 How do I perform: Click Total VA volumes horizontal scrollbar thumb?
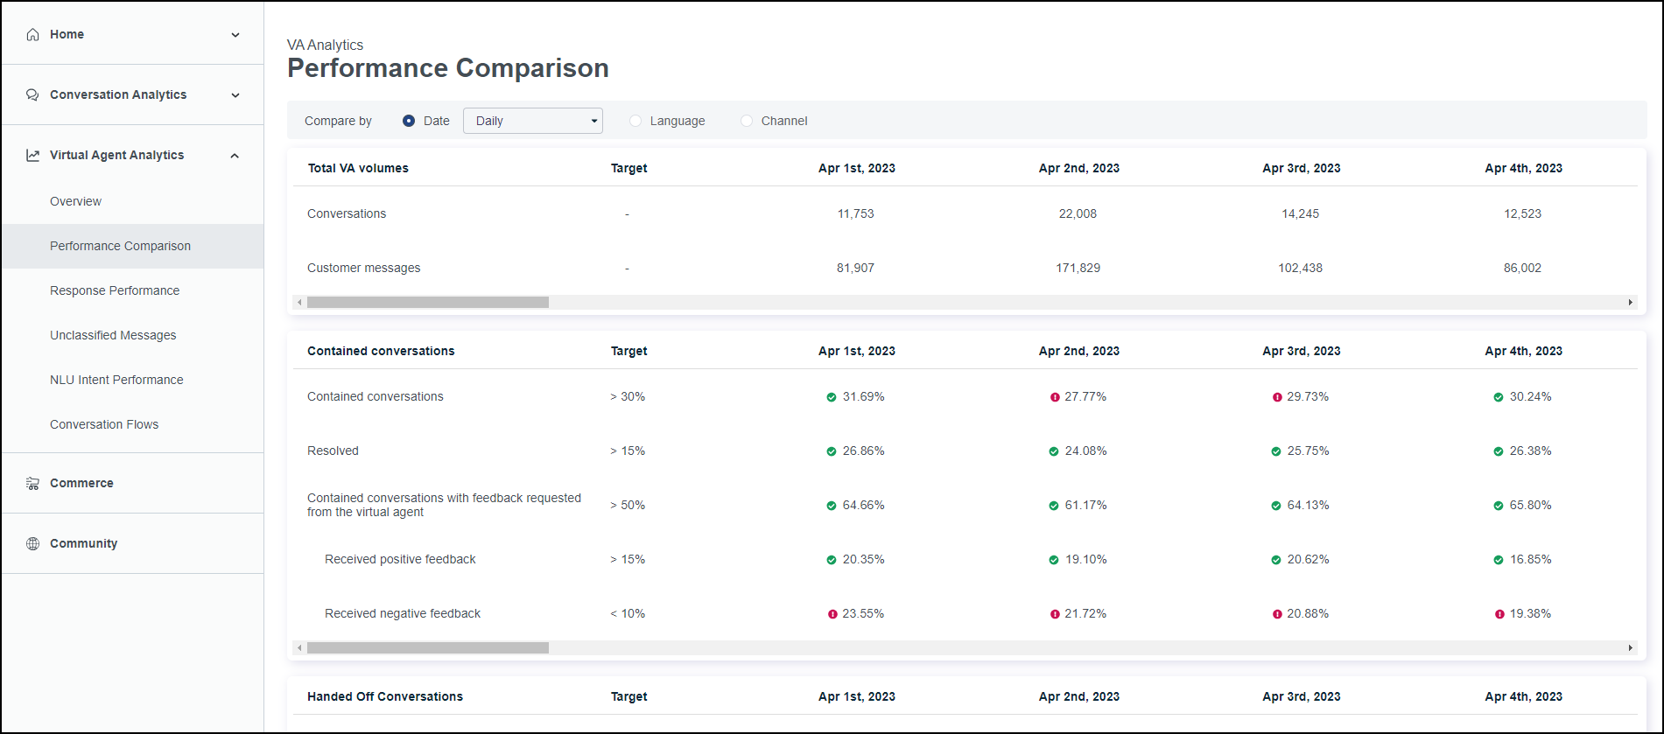(x=427, y=303)
